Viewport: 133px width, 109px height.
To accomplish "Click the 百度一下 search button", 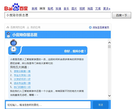I will click(122, 15).
